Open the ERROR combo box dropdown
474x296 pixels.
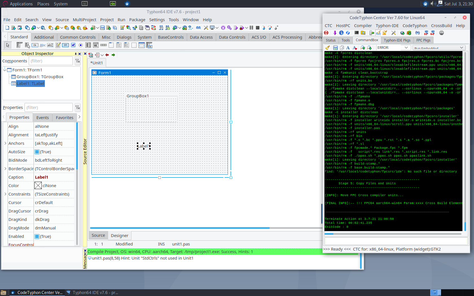406,48
